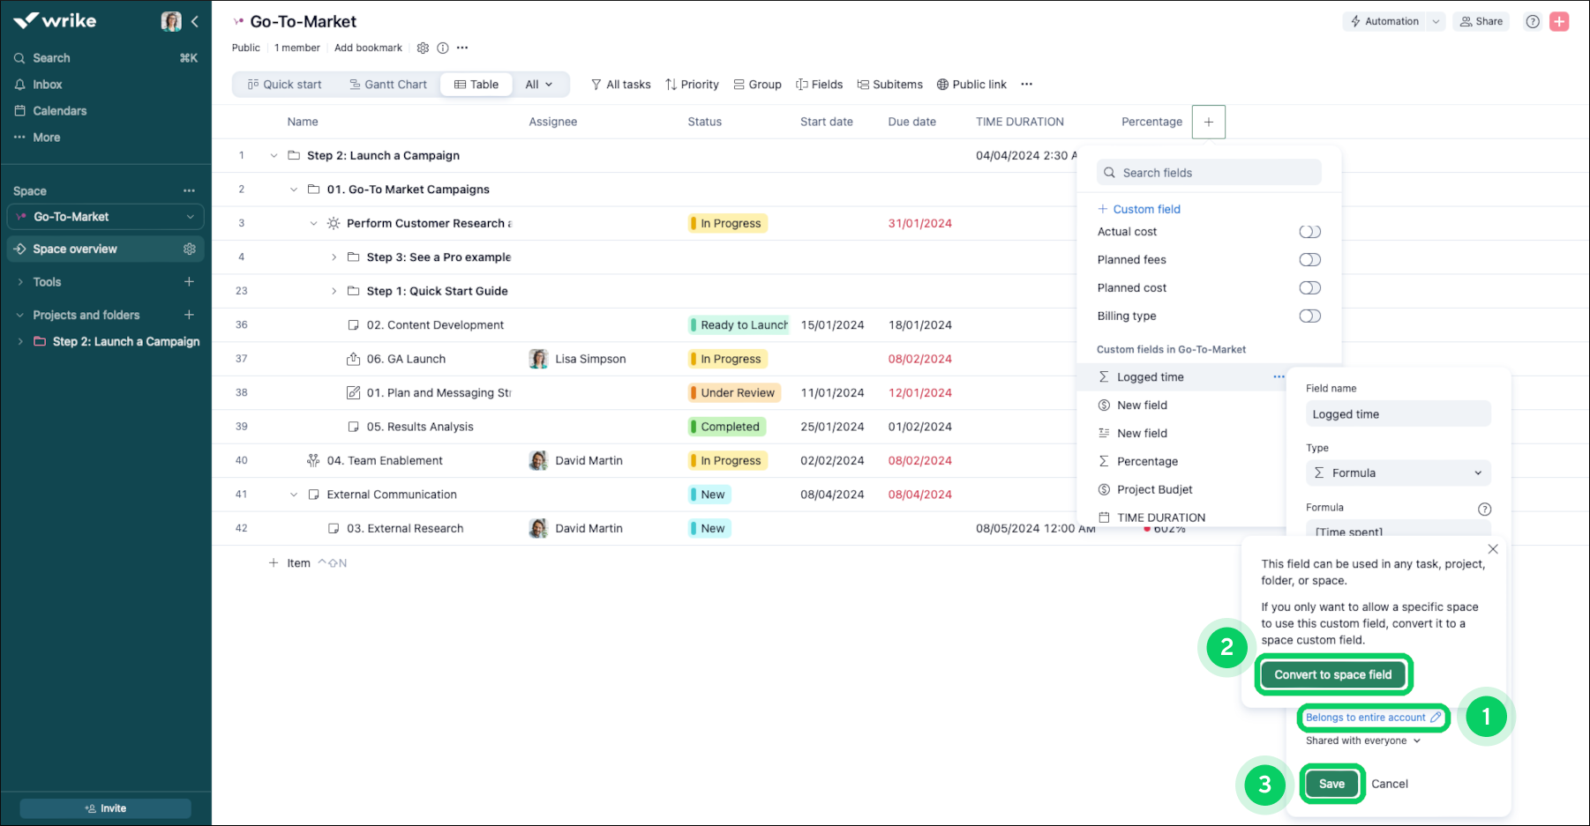This screenshot has height=826, width=1590.
Task: Toggle the Billing type field on
Action: (1309, 316)
